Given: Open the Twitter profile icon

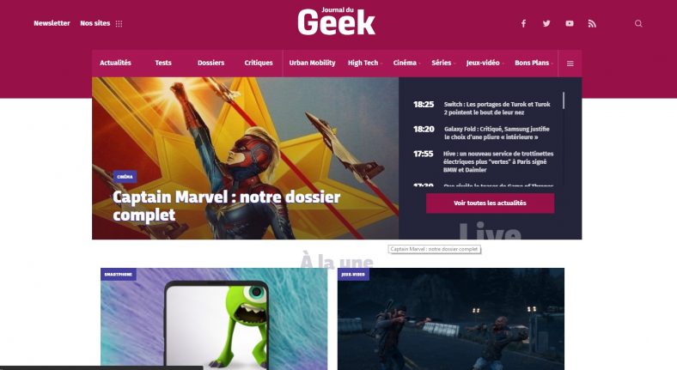Looking at the screenshot, I should tap(546, 23).
